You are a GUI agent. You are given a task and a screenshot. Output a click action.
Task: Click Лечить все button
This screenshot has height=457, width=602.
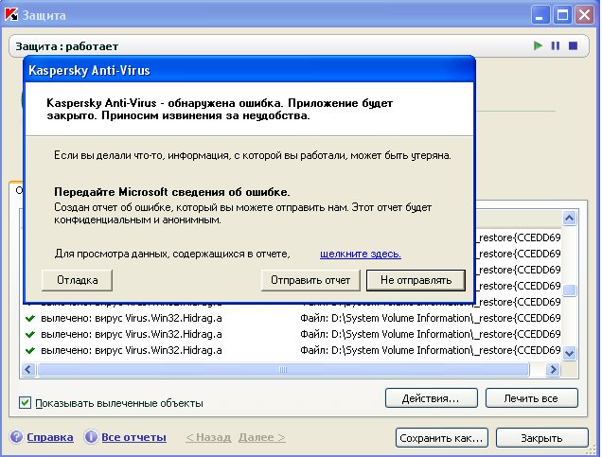coord(531,398)
